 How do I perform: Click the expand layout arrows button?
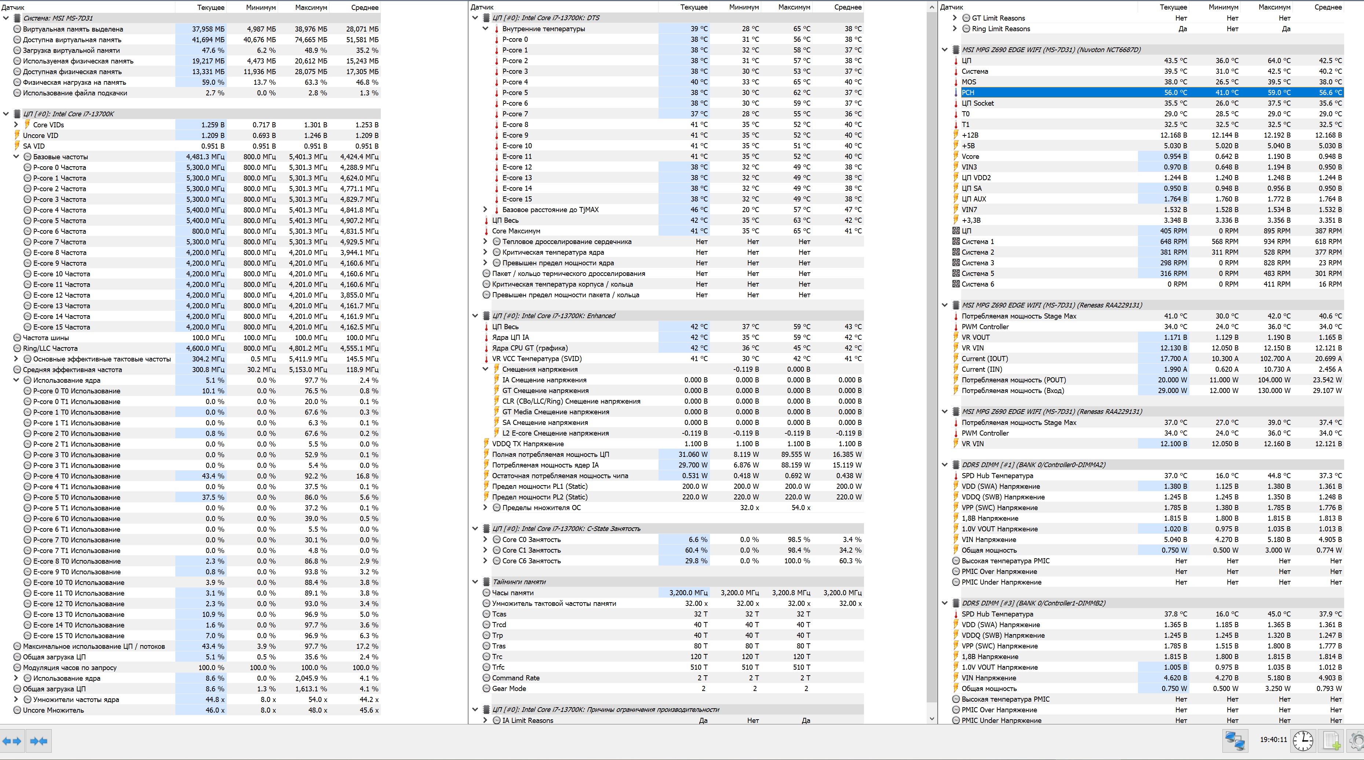[x=12, y=741]
